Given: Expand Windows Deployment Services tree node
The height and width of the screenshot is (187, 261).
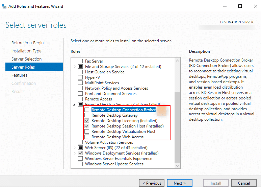Looking at the screenshot, I should [x=75, y=153].
